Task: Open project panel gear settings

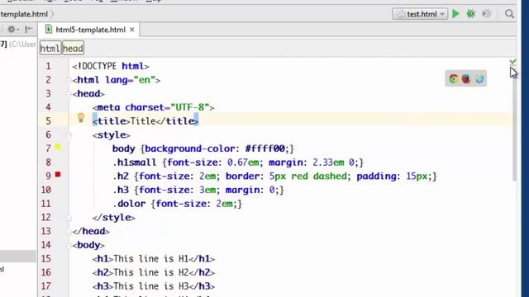Action: click(12, 30)
